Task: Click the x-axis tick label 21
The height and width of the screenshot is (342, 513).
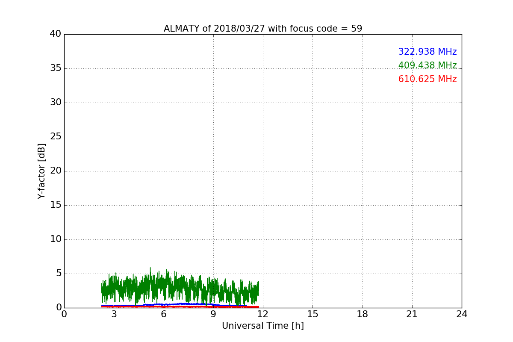Action: click(x=412, y=314)
